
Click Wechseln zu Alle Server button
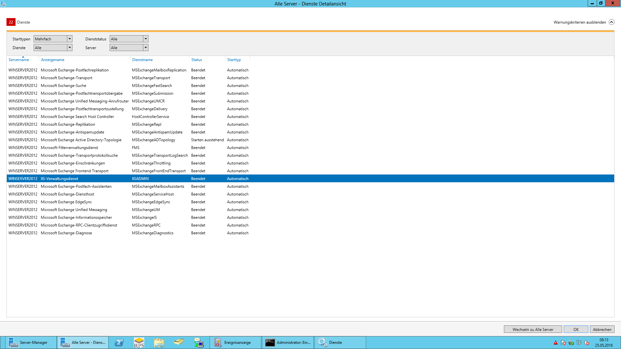click(x=533, y=329)
